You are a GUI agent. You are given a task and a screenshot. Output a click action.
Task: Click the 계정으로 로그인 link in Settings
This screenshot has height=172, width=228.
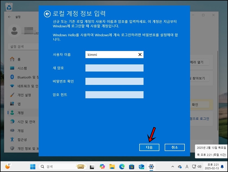coord(199,119)
